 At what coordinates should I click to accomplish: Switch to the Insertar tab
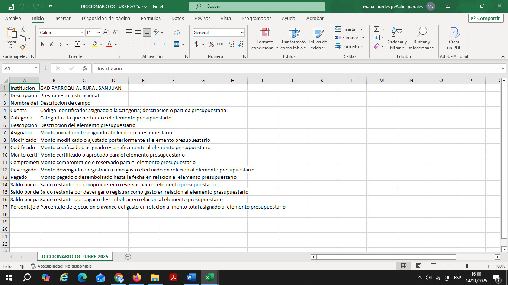click(62, 18)
